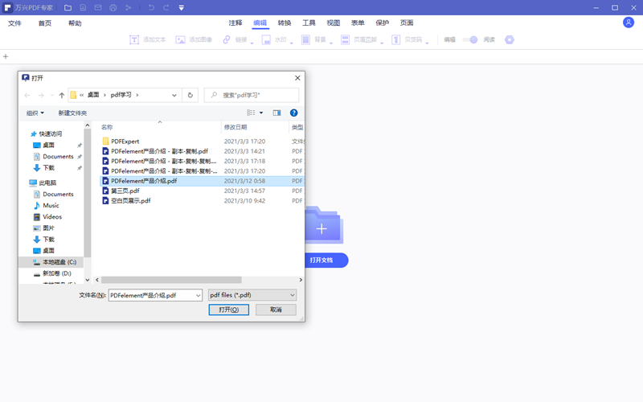Toggle the 编辑/阅读 mode switch
Viewport: 643px width, 402px height.
click(472, 39)
